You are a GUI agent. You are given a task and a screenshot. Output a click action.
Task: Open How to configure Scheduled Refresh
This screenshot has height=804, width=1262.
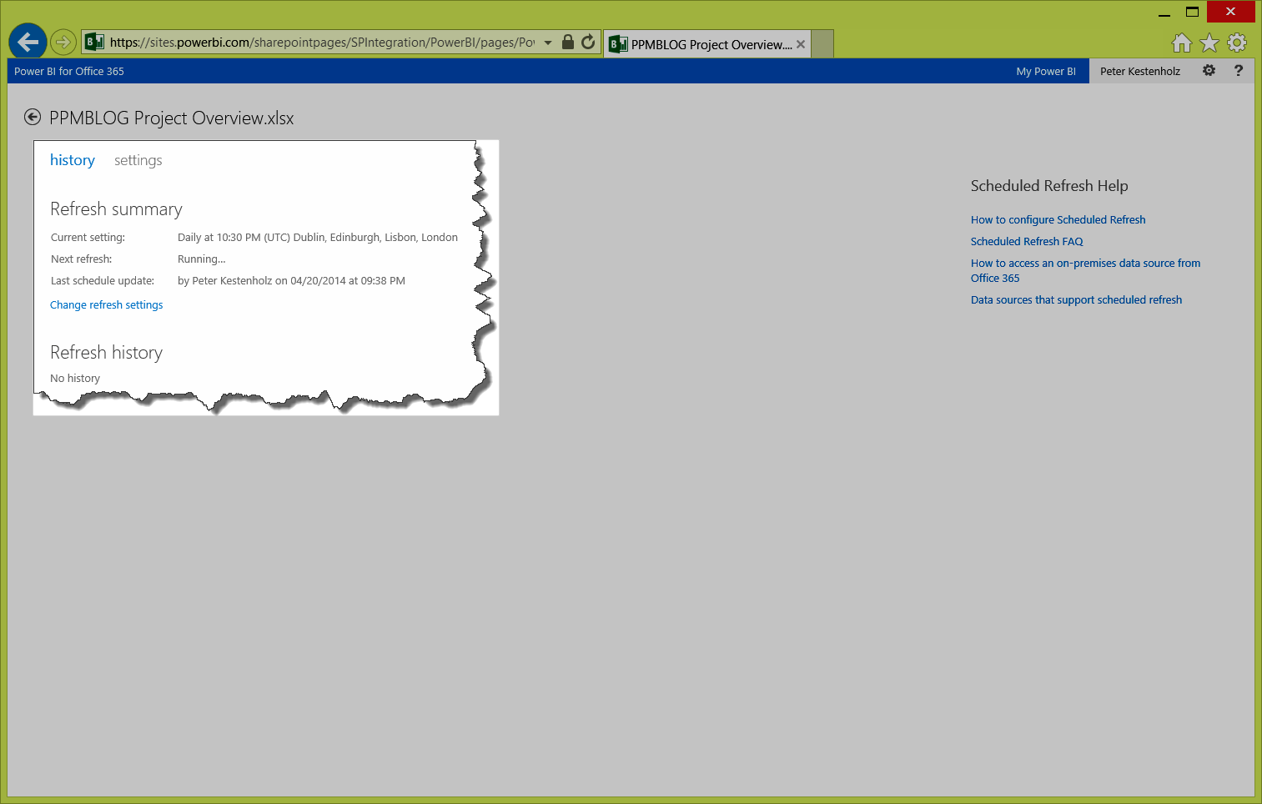[x=1058, y=219]
